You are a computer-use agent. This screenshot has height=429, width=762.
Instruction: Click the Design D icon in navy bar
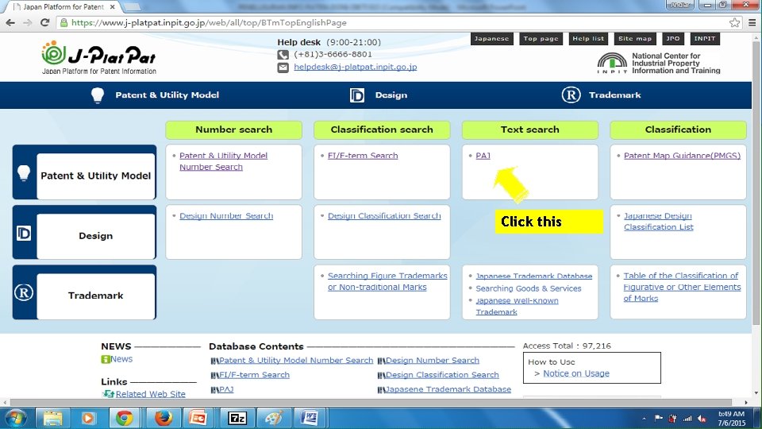(356, 95)
